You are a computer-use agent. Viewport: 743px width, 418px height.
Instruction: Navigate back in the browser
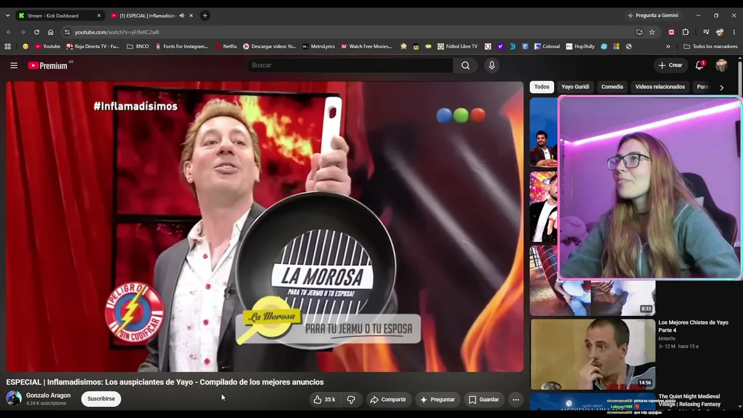9,32
